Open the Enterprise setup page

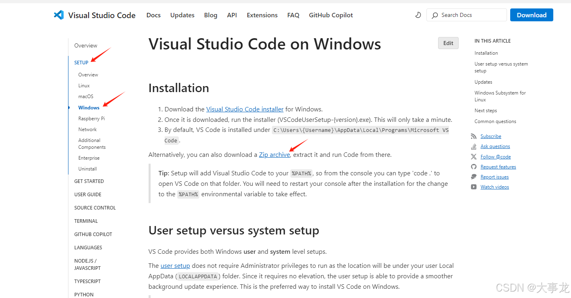[89, 158]
